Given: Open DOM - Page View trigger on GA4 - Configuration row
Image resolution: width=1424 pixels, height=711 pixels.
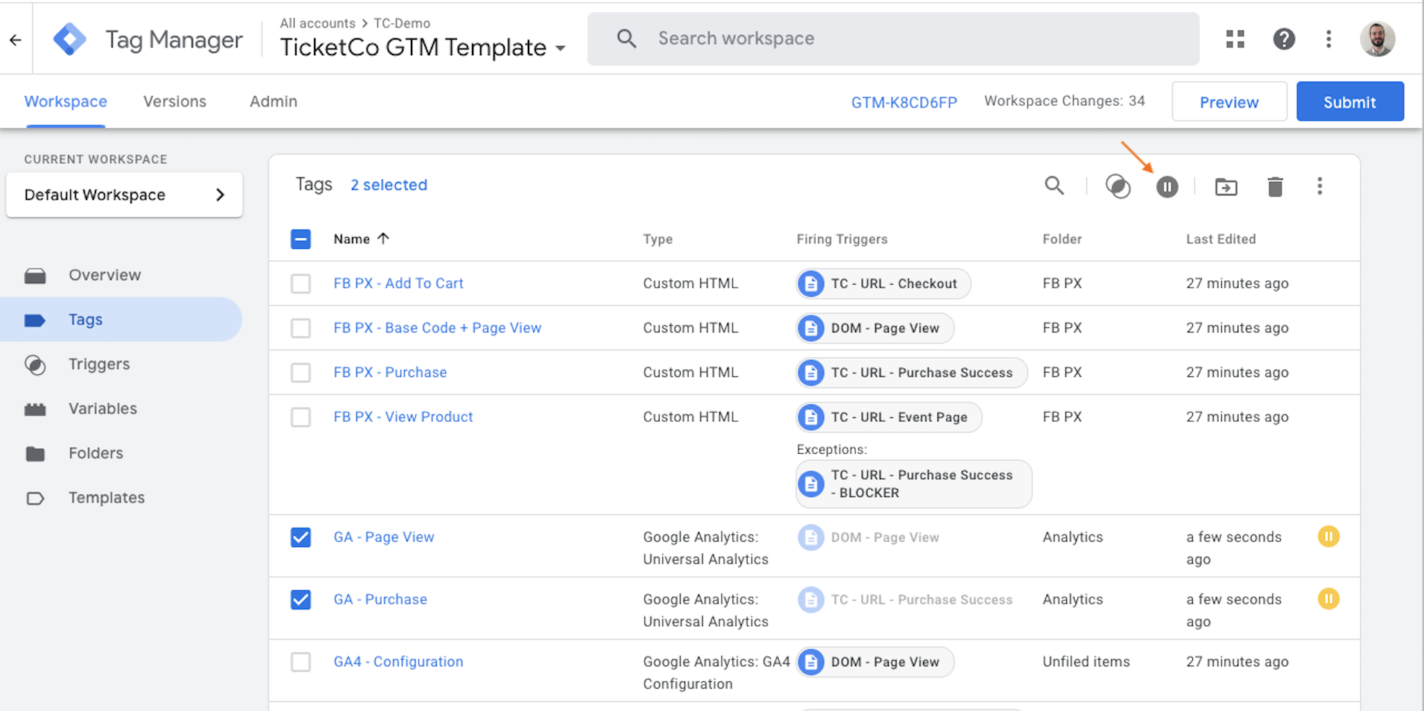Looking at the screenshot, I should tap(875, 663).
